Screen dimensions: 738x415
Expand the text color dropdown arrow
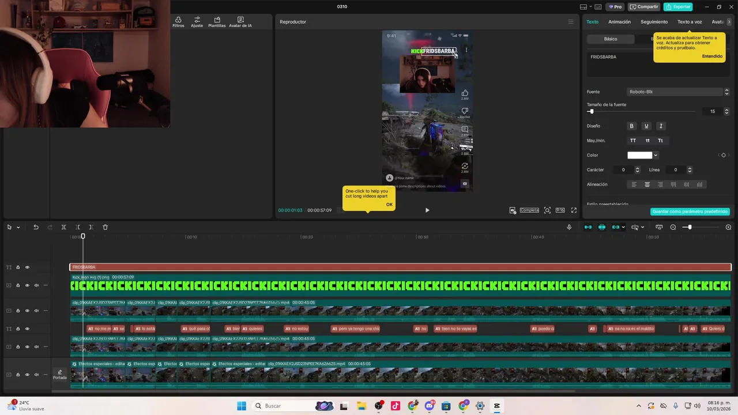tap(656, 155)
